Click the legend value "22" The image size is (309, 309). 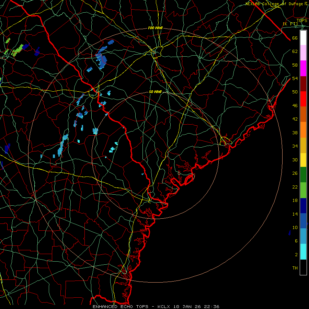pos(295,187)
